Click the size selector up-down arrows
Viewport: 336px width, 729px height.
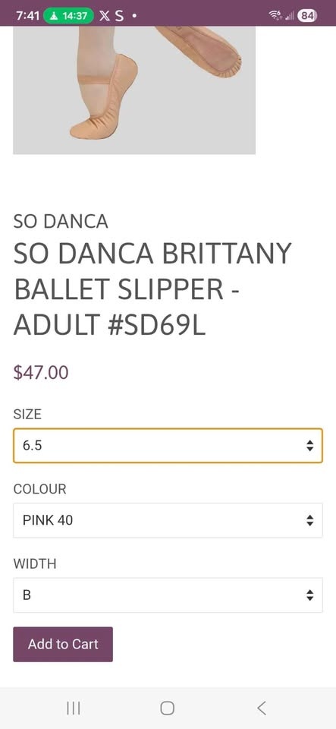point(309,446)
